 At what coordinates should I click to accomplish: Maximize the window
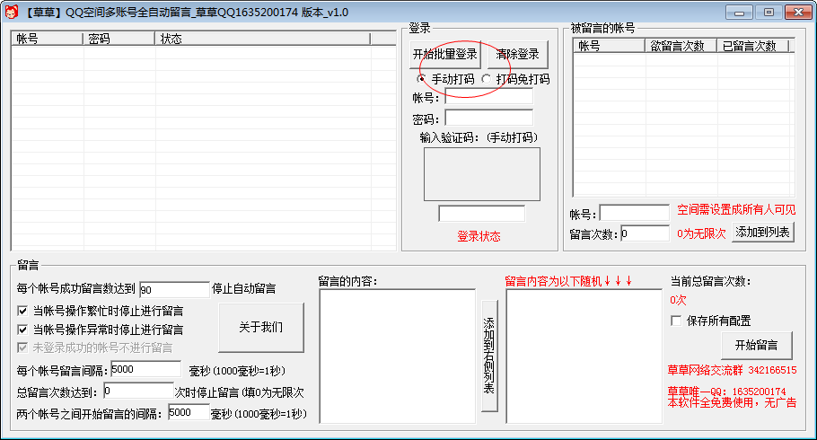pyautogui.click(x=769, y=12)
